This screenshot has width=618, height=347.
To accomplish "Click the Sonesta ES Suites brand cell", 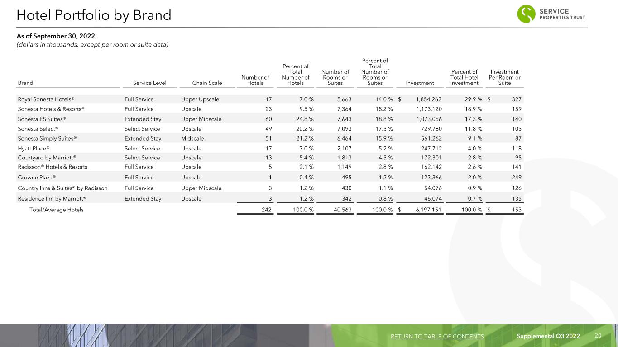I will click(x=42, y=119).
